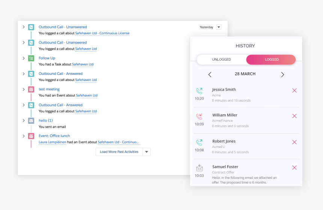Remove the Robert Jones history entry
This screenshot has height=210, width=323.
point(294,142)
